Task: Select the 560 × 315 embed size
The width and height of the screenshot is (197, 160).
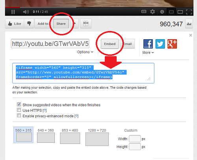Action: 23,135
